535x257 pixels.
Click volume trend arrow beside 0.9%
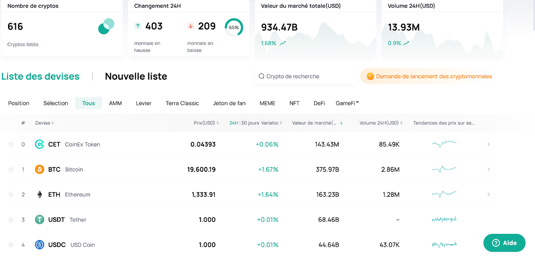[x=407, y=43]
